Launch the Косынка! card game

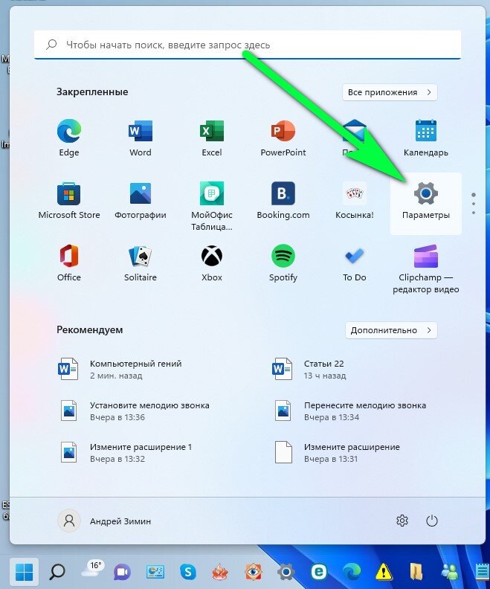point(355,200)
